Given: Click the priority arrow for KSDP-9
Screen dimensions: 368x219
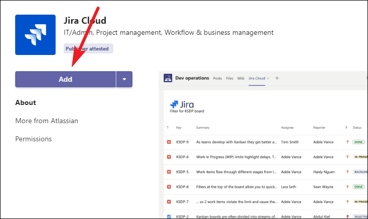Looking at the screenshot, I should (x=347, y=142).
